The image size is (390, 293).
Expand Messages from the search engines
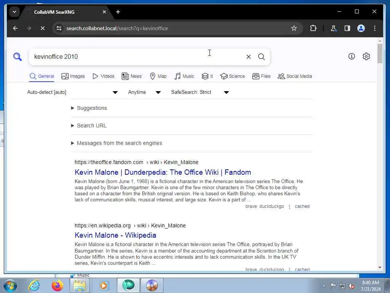click(117, 143)
